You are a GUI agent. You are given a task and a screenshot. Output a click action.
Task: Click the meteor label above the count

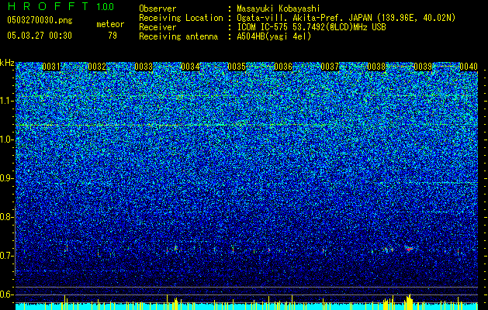(110, 24)
